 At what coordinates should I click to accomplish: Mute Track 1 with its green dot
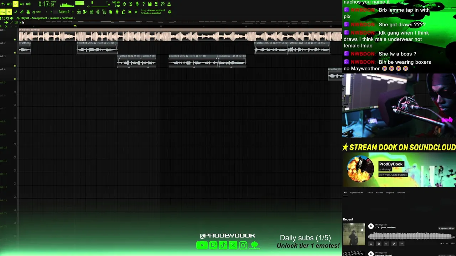pyautogui.click(x=15, y=39)
